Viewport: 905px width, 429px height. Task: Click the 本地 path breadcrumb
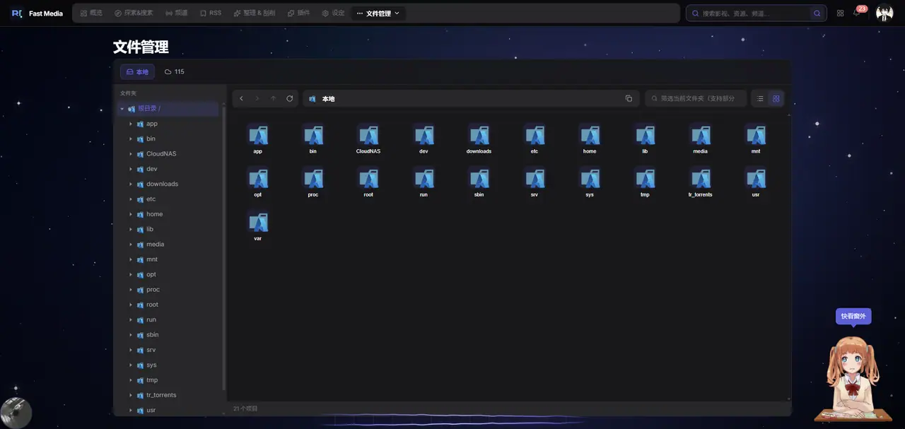[328, 99]
